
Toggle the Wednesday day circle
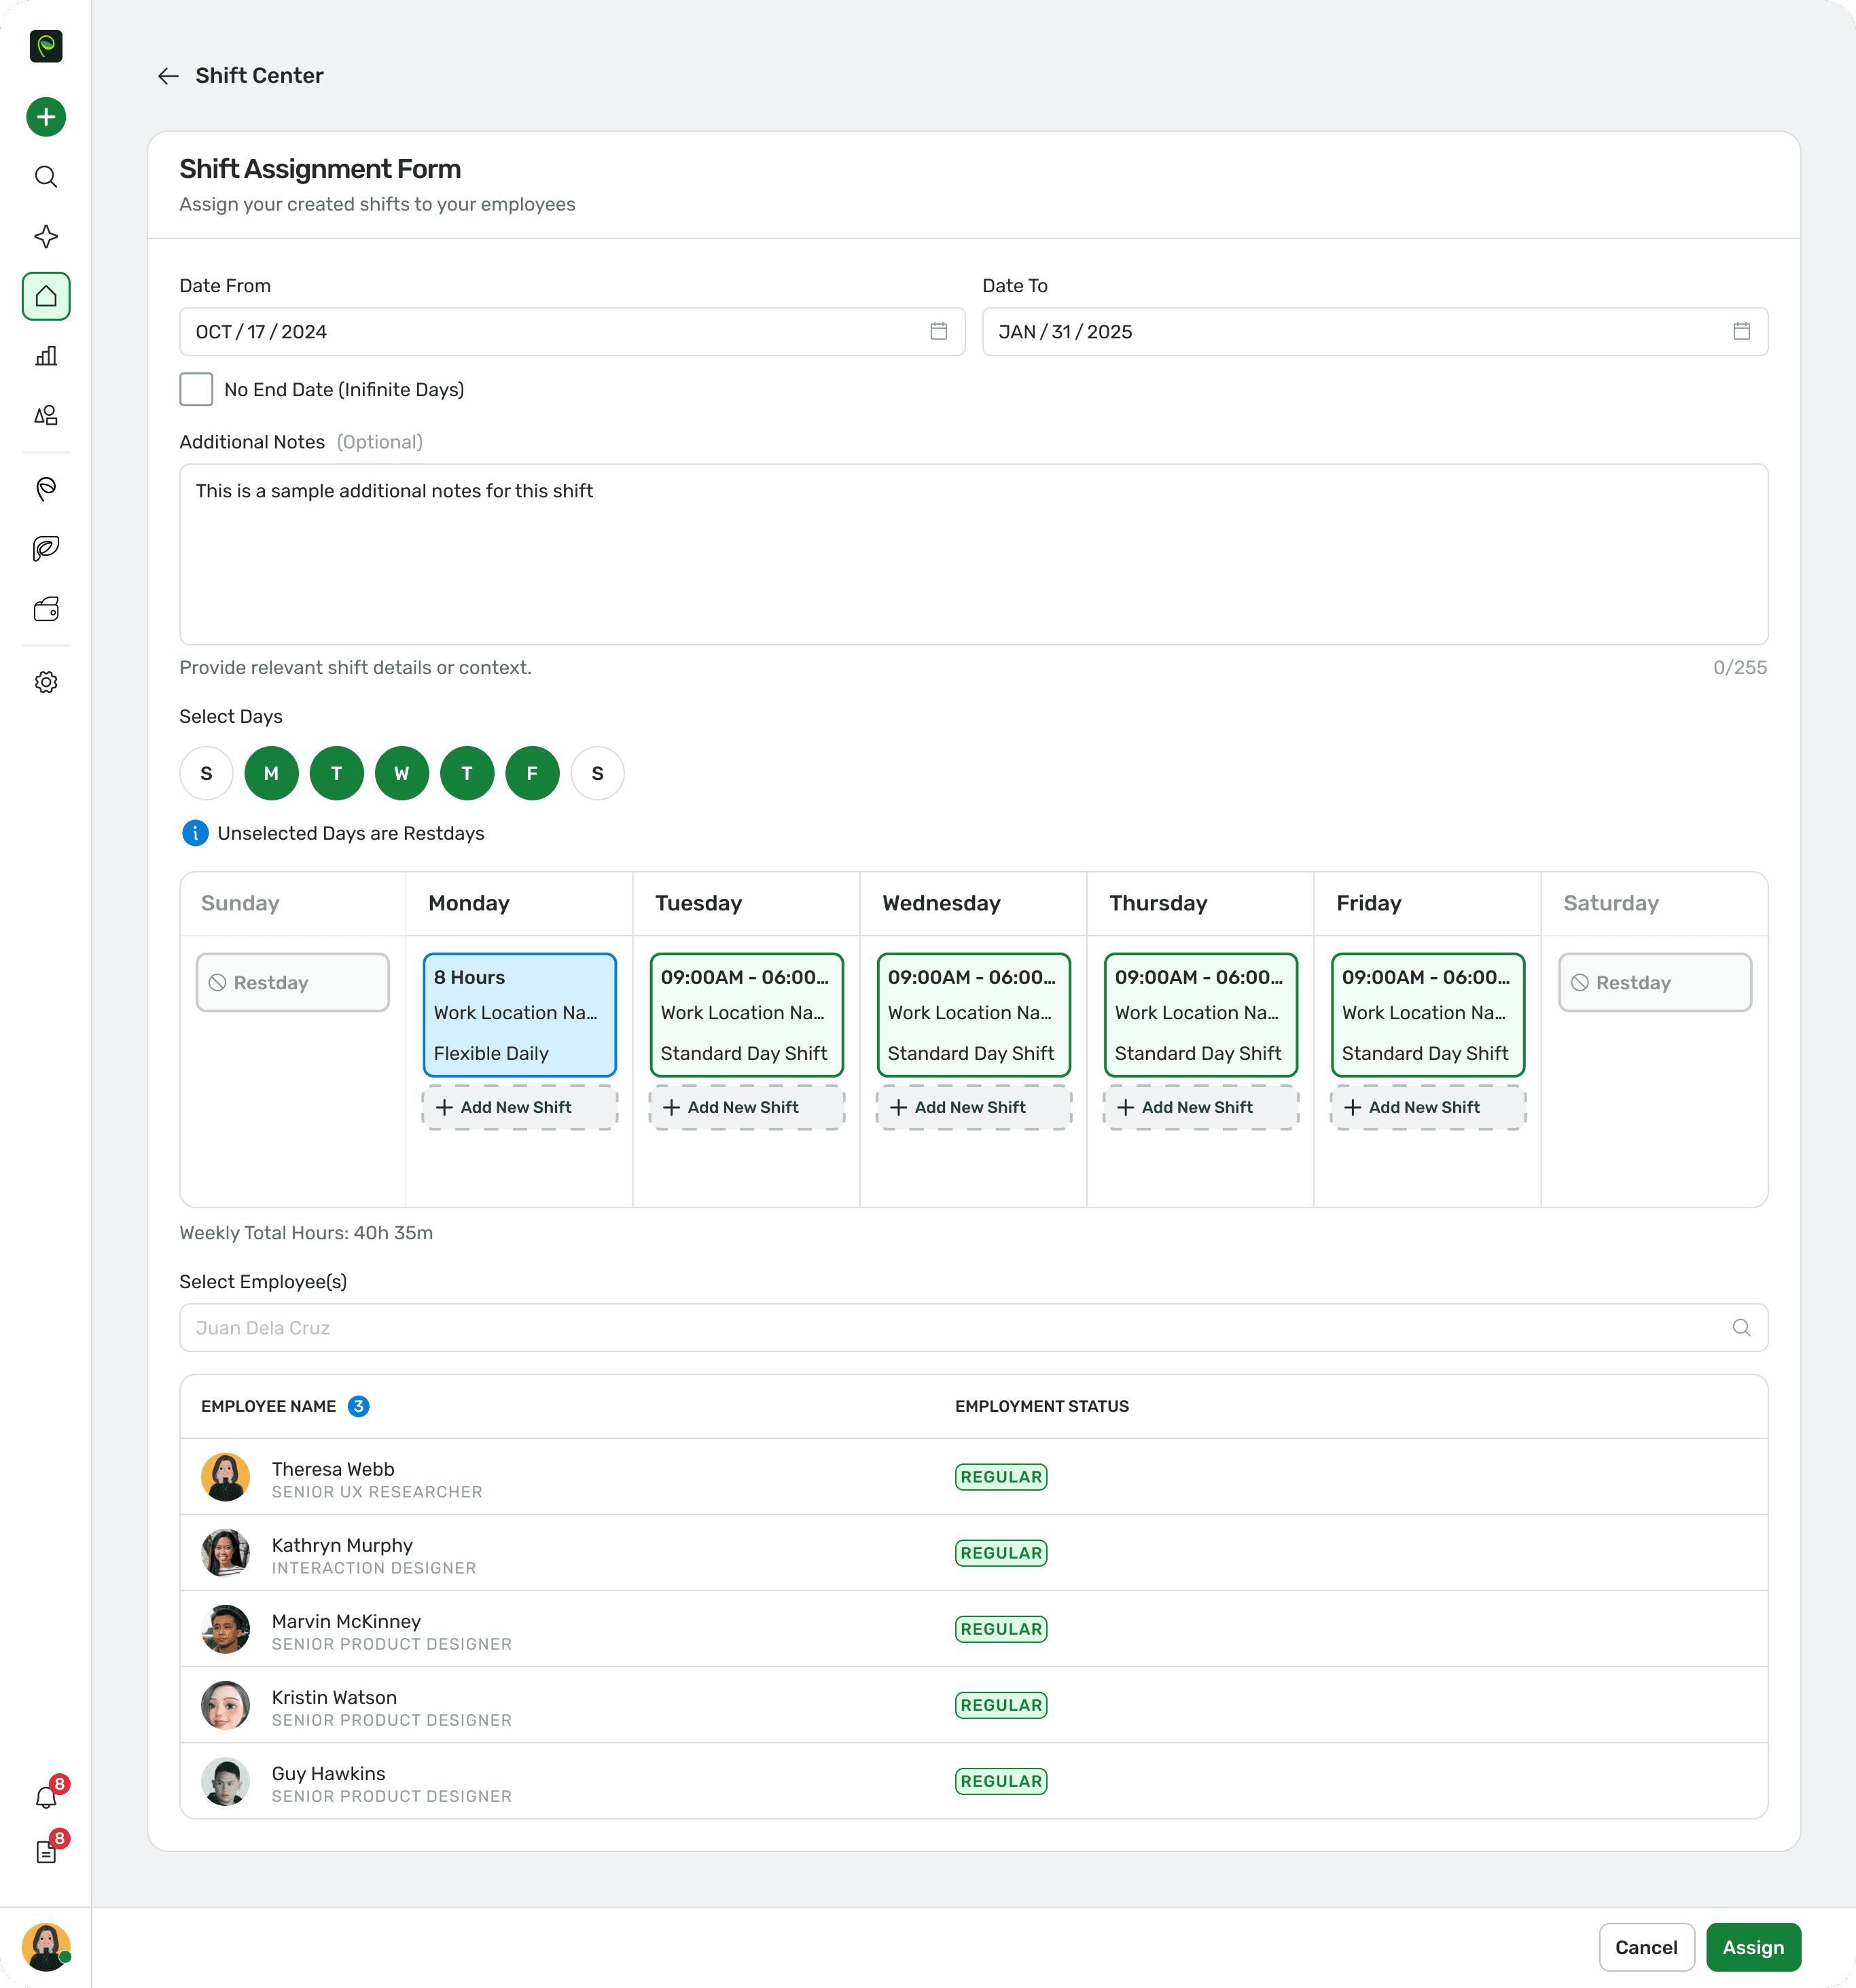401,773
